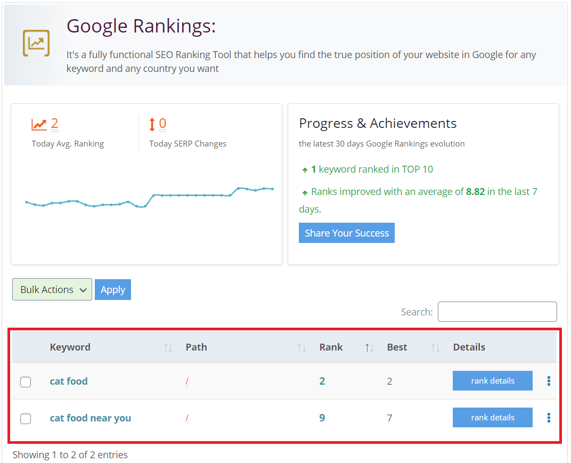571x463 pixels.
Task: Open the three-dot menu for cat food near you
Action: click(x=549, y=418)
